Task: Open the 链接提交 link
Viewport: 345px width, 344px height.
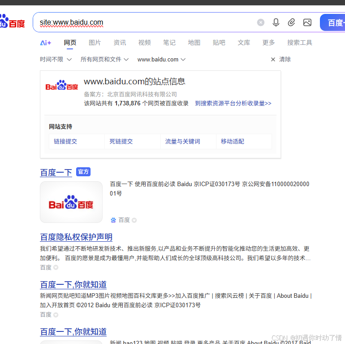Action: click(65, 141)
